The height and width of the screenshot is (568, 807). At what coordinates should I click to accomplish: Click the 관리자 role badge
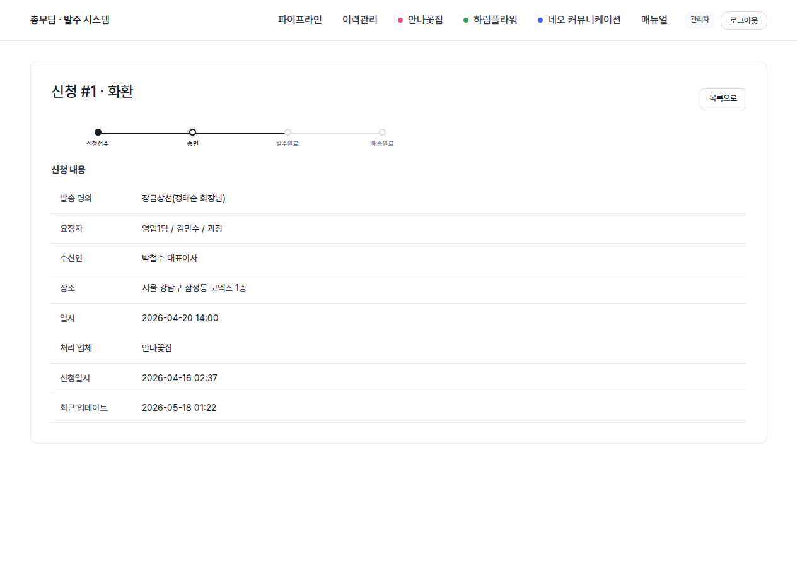coord(700,20)
